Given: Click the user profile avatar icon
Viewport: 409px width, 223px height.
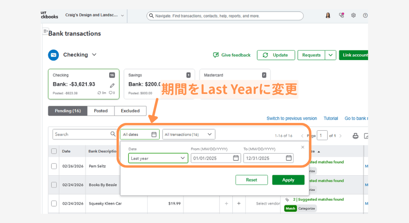Looking at the screenshot, I should click(328, 16).
